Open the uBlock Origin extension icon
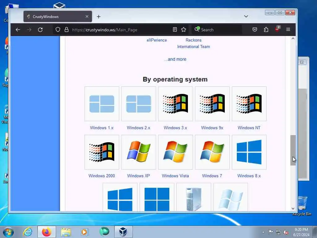Image resolution: width=317 pixels, height=238 pixels. pyautogui.click(x=277, y=29)
